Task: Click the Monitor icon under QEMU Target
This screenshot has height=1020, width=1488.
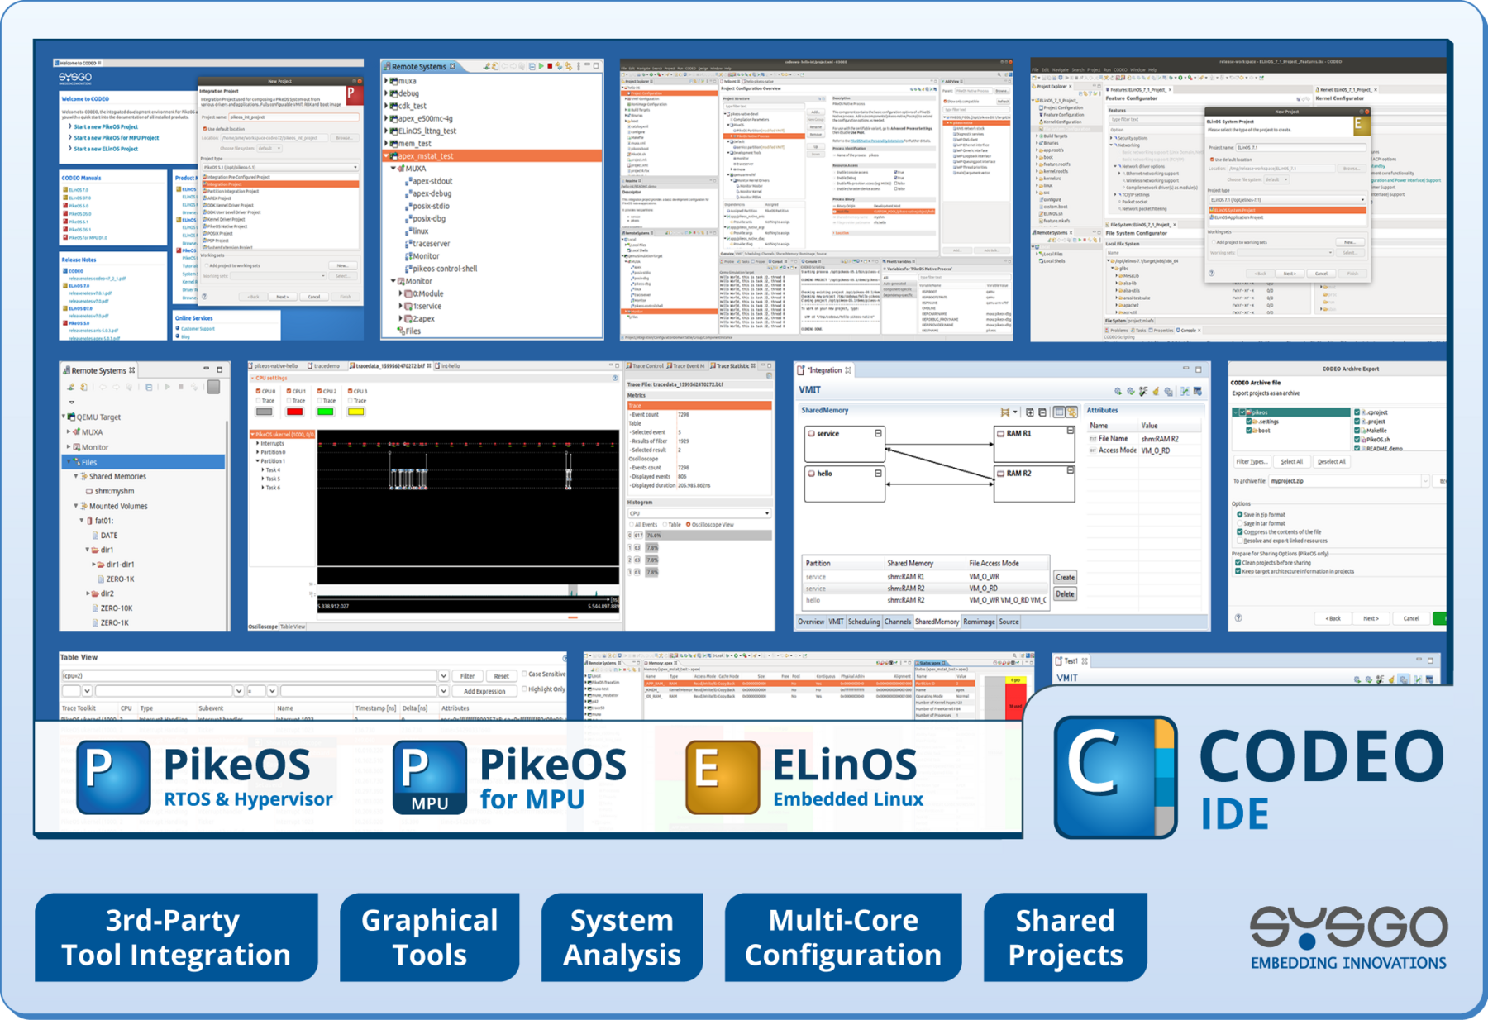Action: [x=75, y=447]
